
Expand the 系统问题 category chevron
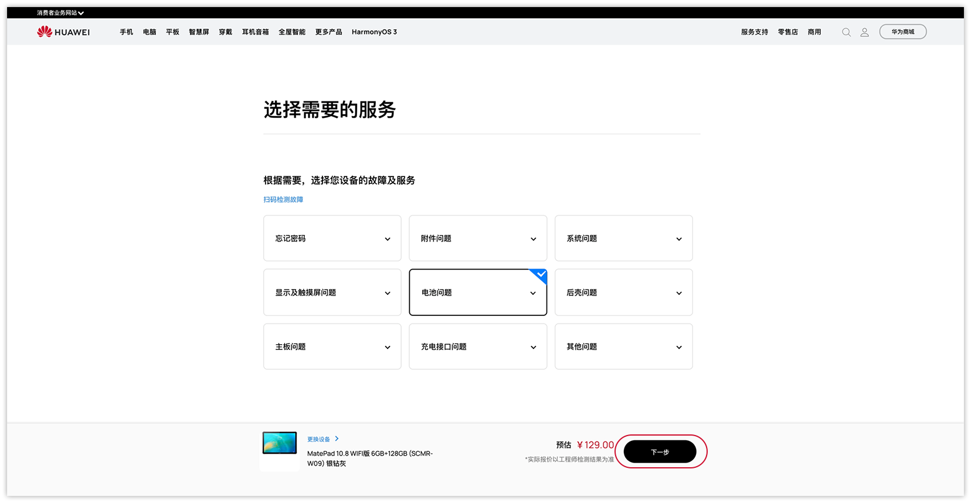[679, 239]
